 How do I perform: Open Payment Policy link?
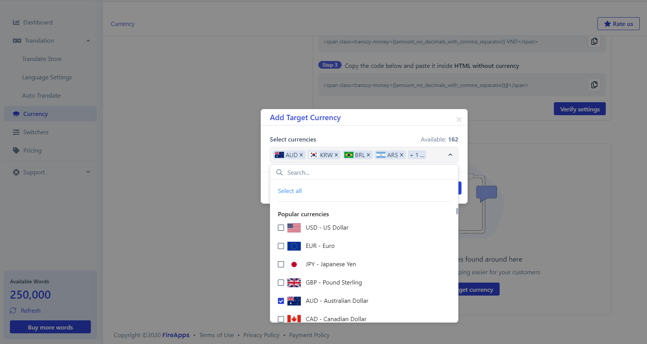309,335
